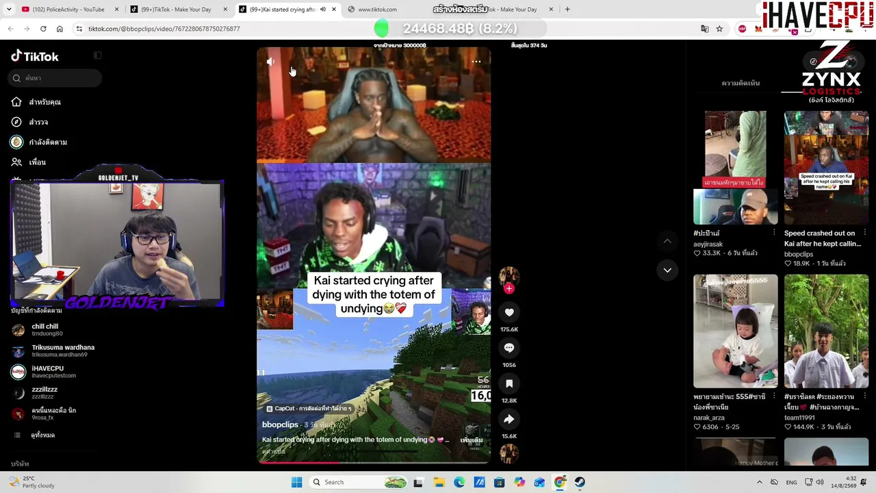Open the aeyjirasak video thumbnail
The image size is (876, 493).
click(x=736, y=168)
